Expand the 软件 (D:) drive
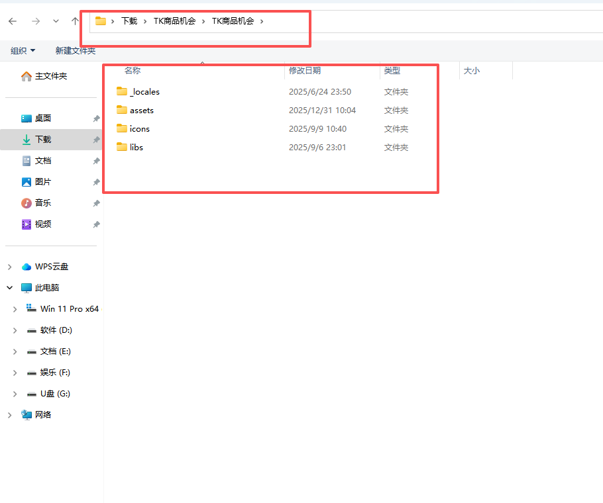The width and height of the screenshot is (603, 503). point(15,330)
